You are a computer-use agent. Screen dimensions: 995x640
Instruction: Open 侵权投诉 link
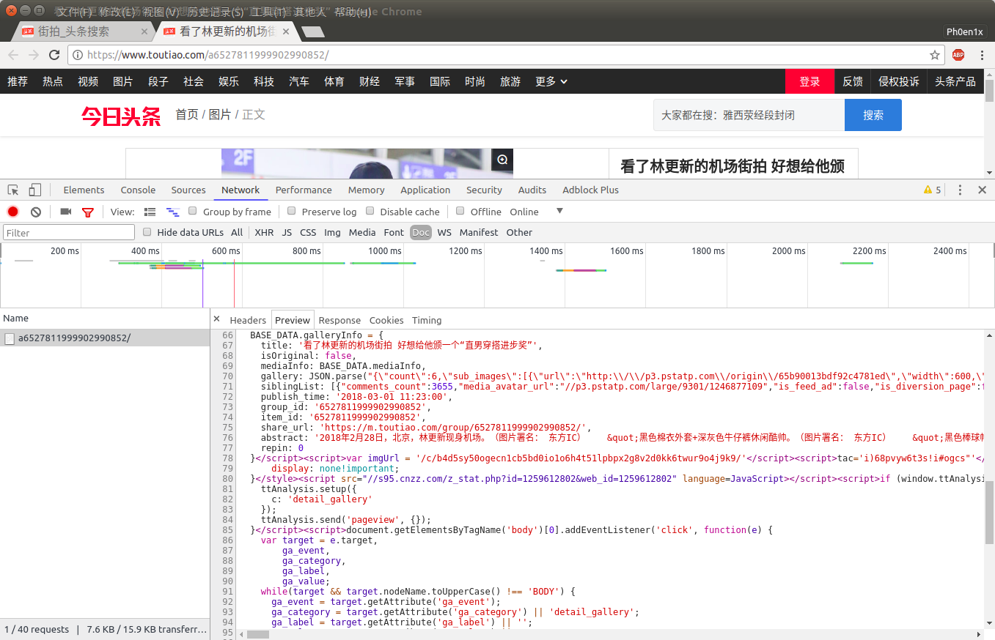(899, 81)
